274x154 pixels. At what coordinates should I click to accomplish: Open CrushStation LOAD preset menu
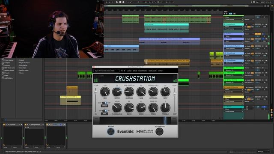tap(129, 71)
